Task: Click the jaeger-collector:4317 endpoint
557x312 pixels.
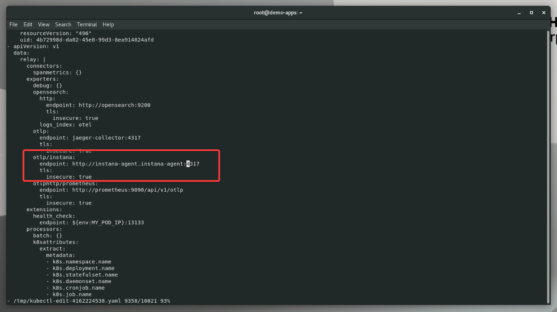Action: click(107, 138)
